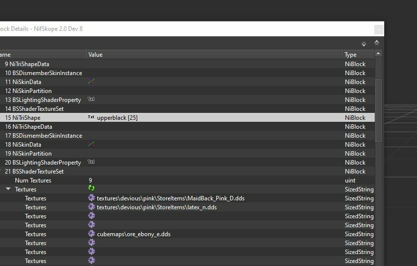Click the flower icon of the empty sixth texture slot
The image size is (417, 266).
[91, 242]
